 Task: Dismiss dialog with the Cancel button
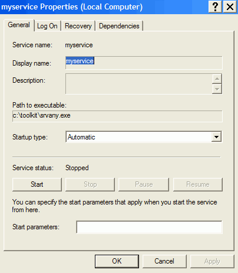(164, 261)
